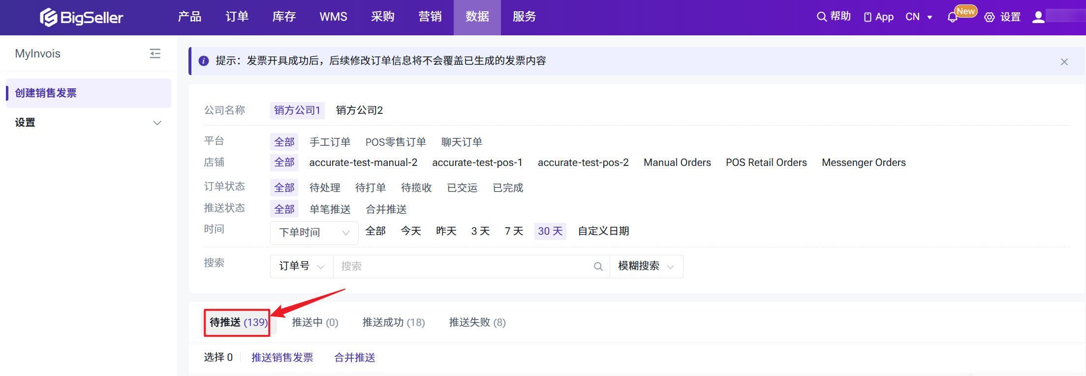This screenshot has height=376, width=1086.
Task: Select company 销方公司2 filter
Action: click(359, 110)
